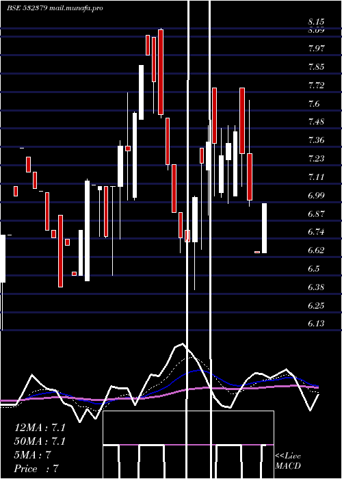Click the 7.36 price axis label

[316, 140]
